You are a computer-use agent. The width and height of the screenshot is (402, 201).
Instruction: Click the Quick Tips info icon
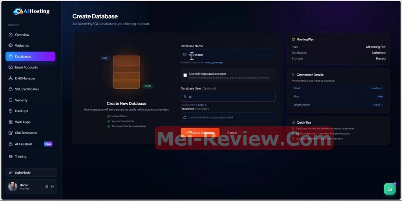(x=293, y=122)
